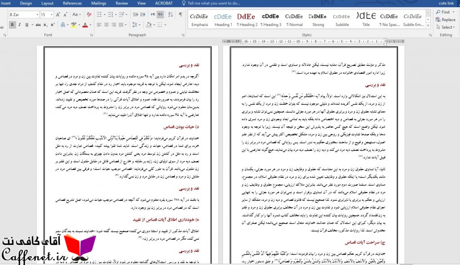This screenshot has height=265, width=460.
Task: Expand the Styles gallery More arrow
Action: 428,26
